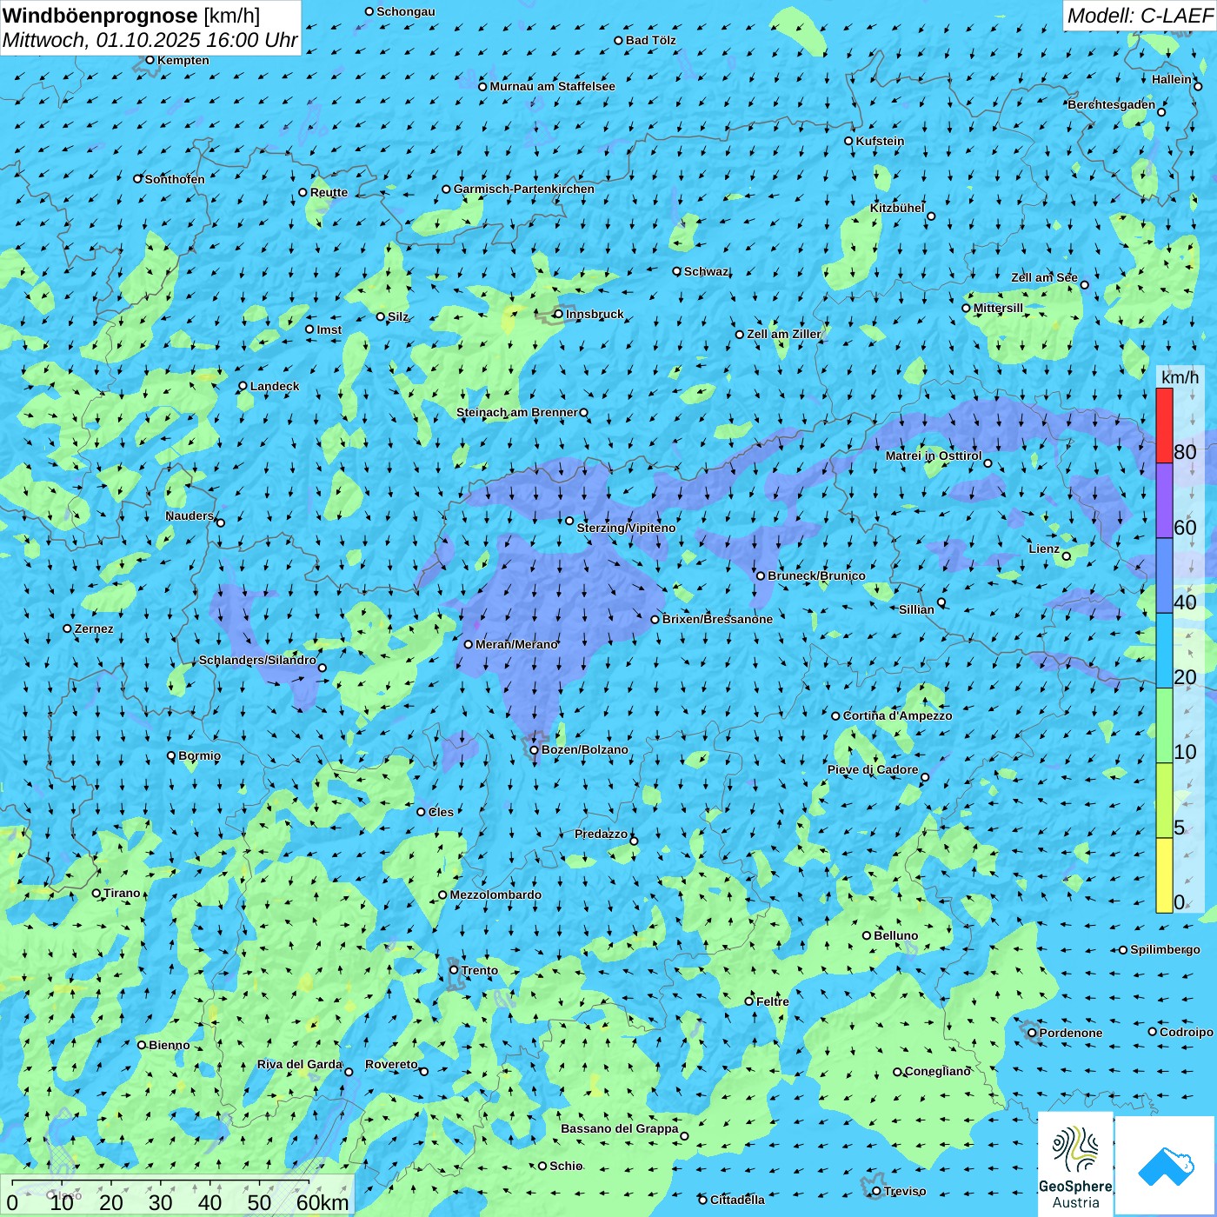The height and width of the screenshot is (1217, 1217).
Task: Click the 'Nauders' label
Action: click(x=190, y=515)
